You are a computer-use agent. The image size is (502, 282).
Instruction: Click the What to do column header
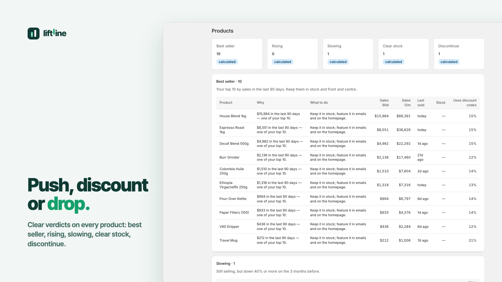pos(319,103)
